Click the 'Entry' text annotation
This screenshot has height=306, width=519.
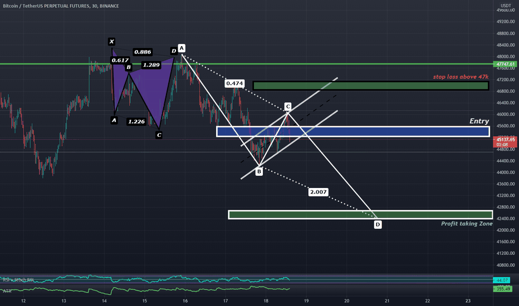click(x=479, y=121)
